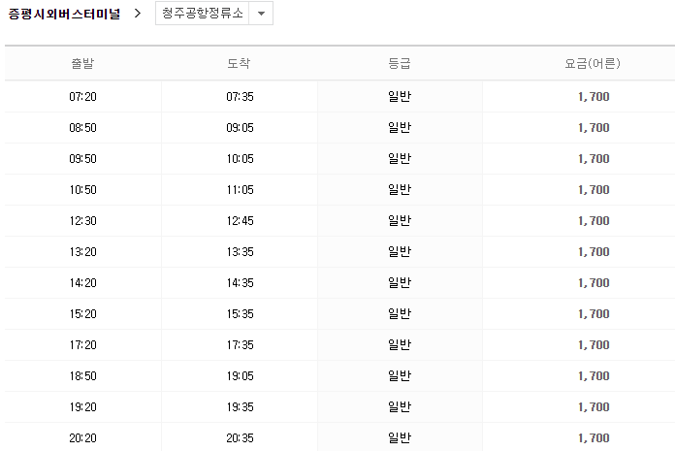Select the 08:50 departure time
The image size is (675, 451).
point(83,128)
